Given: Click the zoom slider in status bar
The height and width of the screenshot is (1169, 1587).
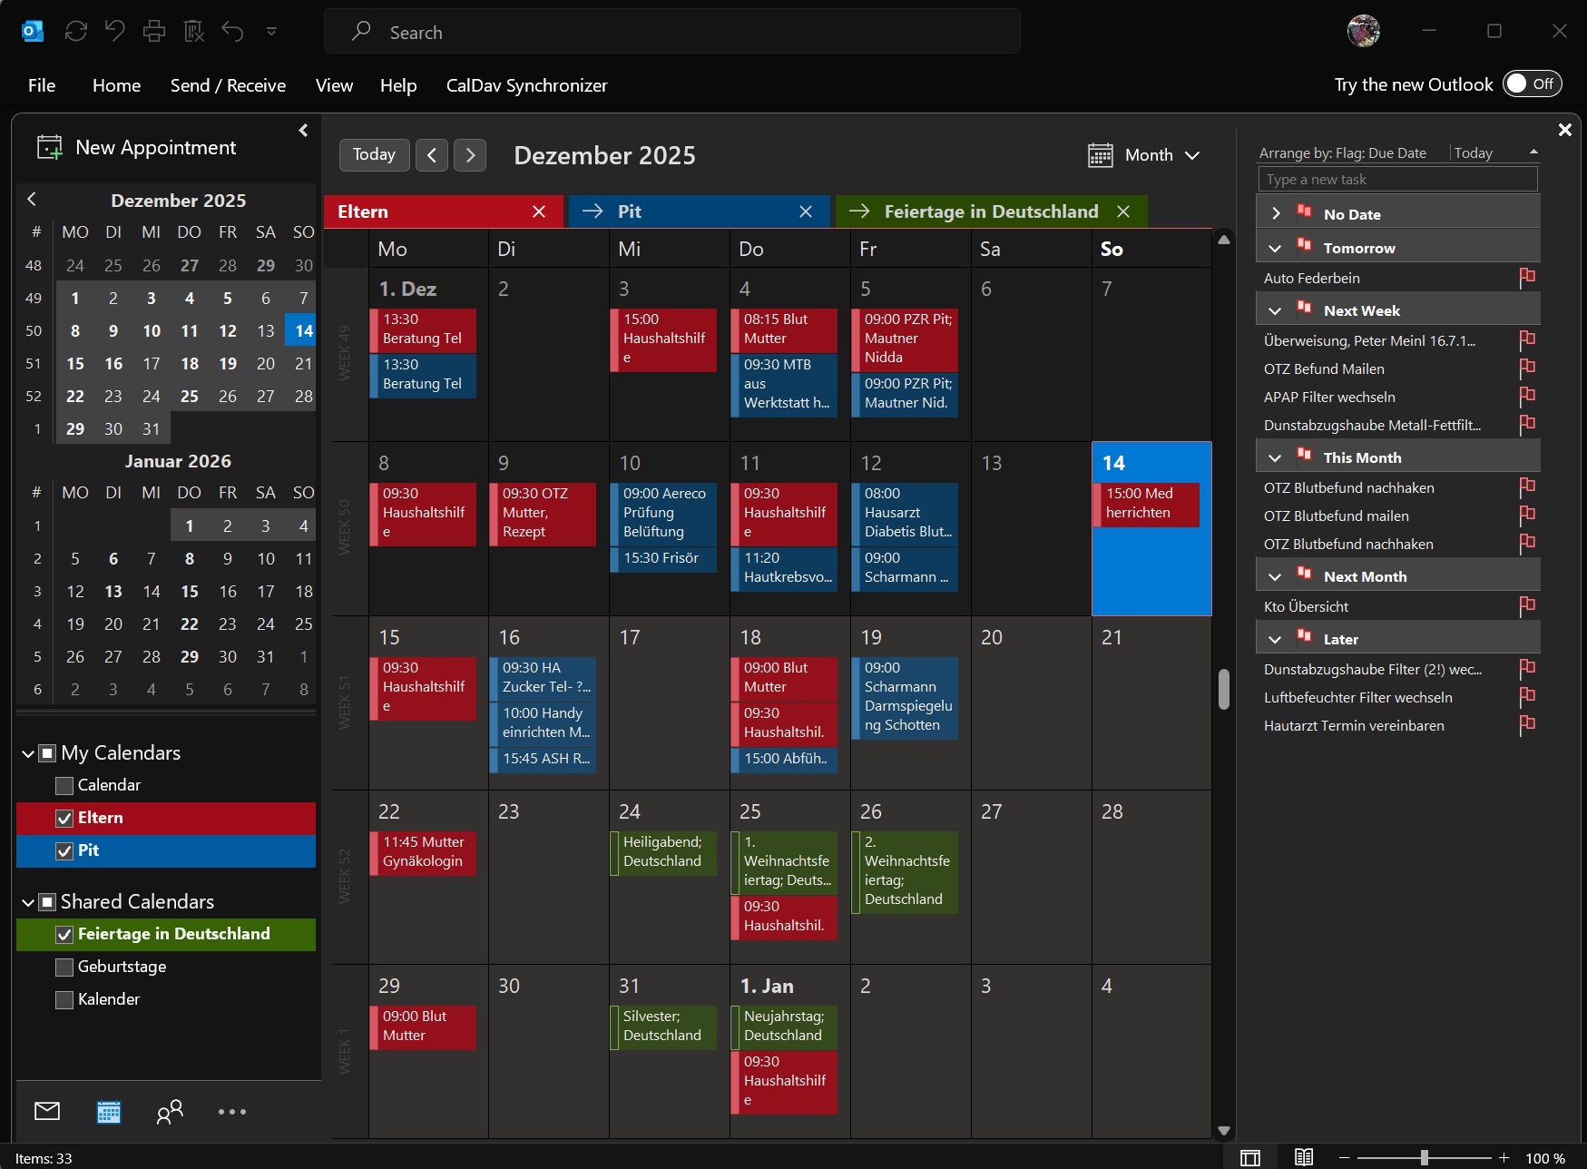Looking at the screenshot, I should pos(1425,1157).
